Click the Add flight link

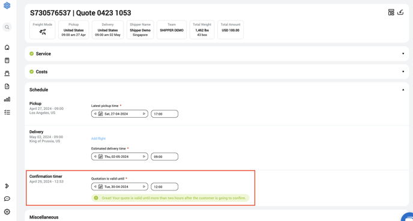click(x=98, y=139)
